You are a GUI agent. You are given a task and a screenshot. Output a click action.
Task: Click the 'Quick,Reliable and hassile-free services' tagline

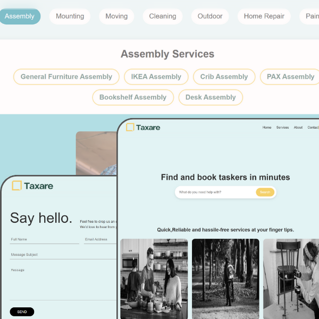(225, 230)
